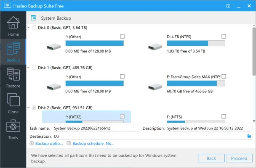Screen dimensions: 256x168
Task: Click the scrollbar down arrow
Action: pyautogui.click(x=254, y=121)
